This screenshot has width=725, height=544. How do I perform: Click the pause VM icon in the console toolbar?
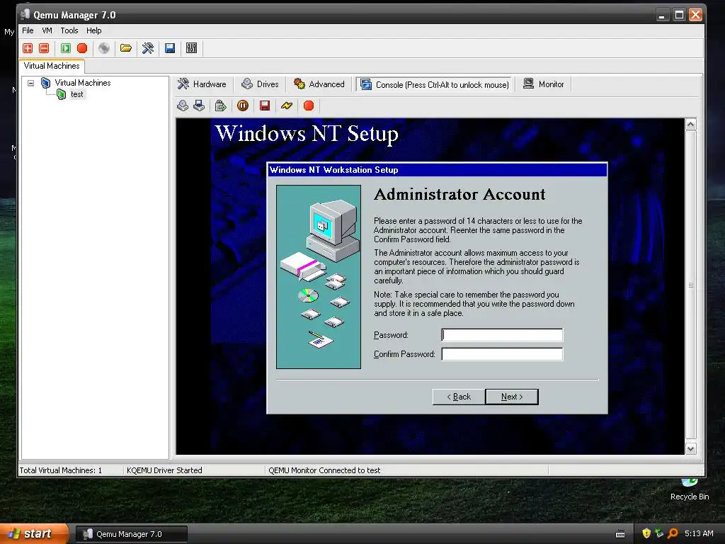(243, 106)
